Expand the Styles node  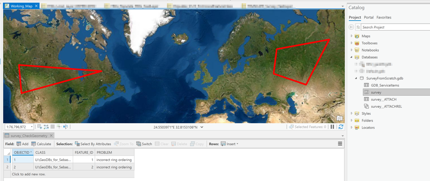pos(352,113)
